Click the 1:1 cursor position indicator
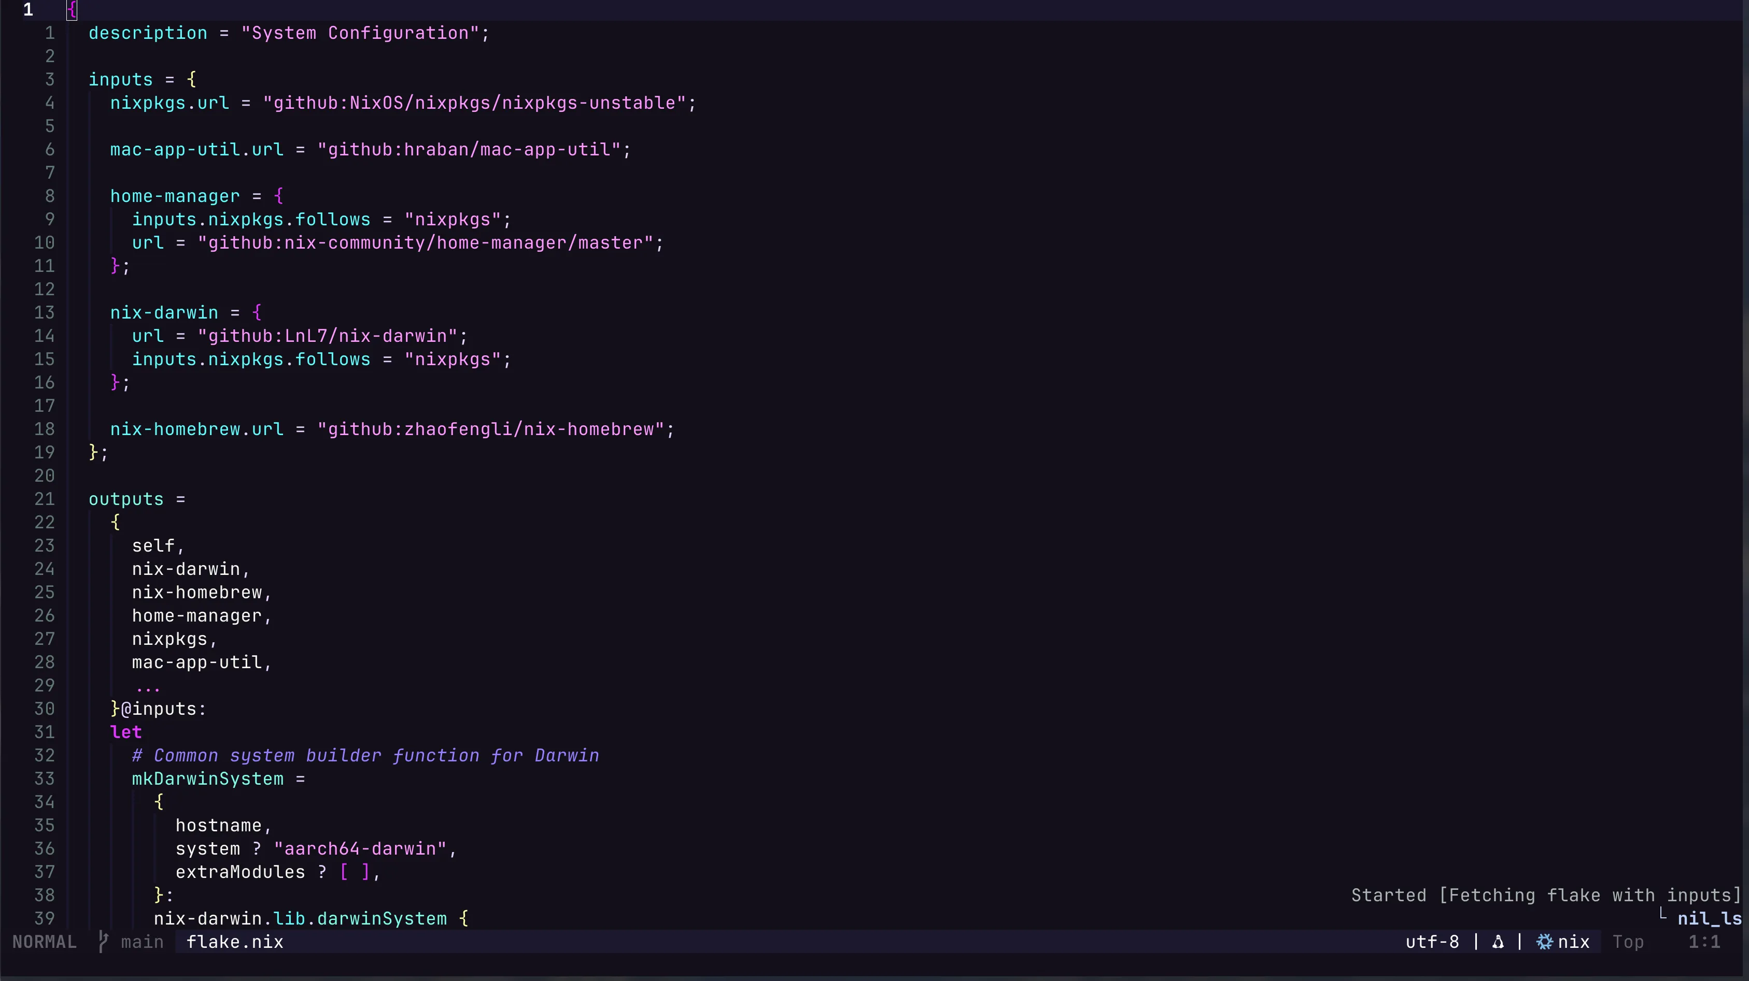1749x981 pixels. (1705, 942)
